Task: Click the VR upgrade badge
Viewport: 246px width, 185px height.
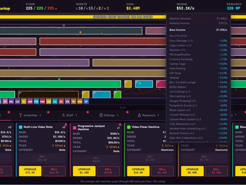Action: (67, 101)
